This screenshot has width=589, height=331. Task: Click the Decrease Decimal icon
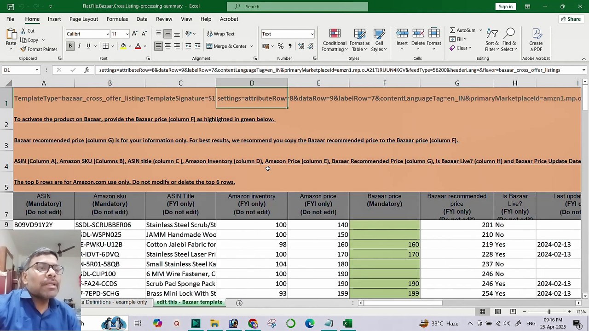click(x=311, y=46)
